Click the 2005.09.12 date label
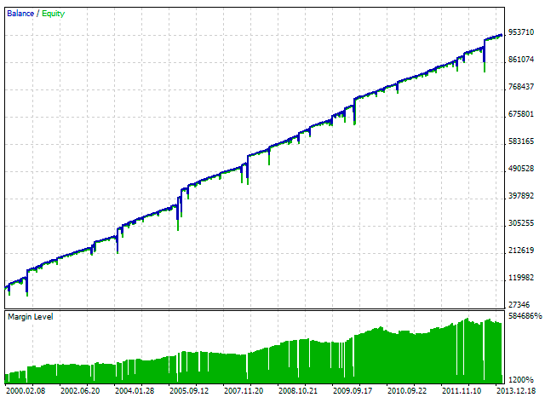This screenshot has width=545, height=409. pyautogui.click(x=189, y=391)
